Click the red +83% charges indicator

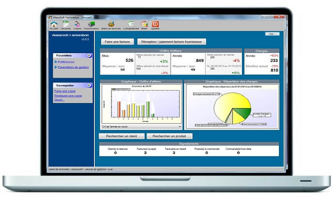[275, 56]
